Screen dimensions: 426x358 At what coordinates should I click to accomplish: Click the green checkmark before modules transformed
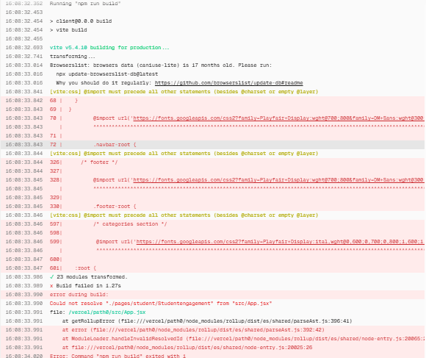52,277
